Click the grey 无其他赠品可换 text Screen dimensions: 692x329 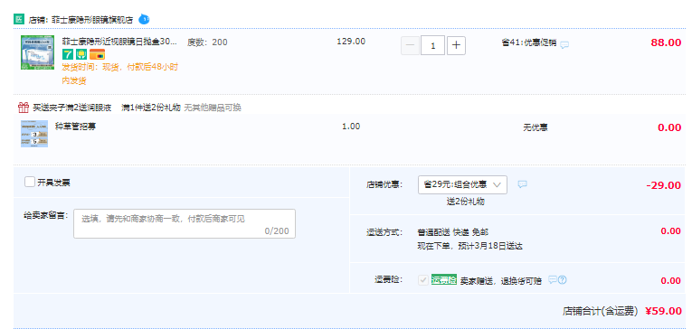click(x=213, y=108)
